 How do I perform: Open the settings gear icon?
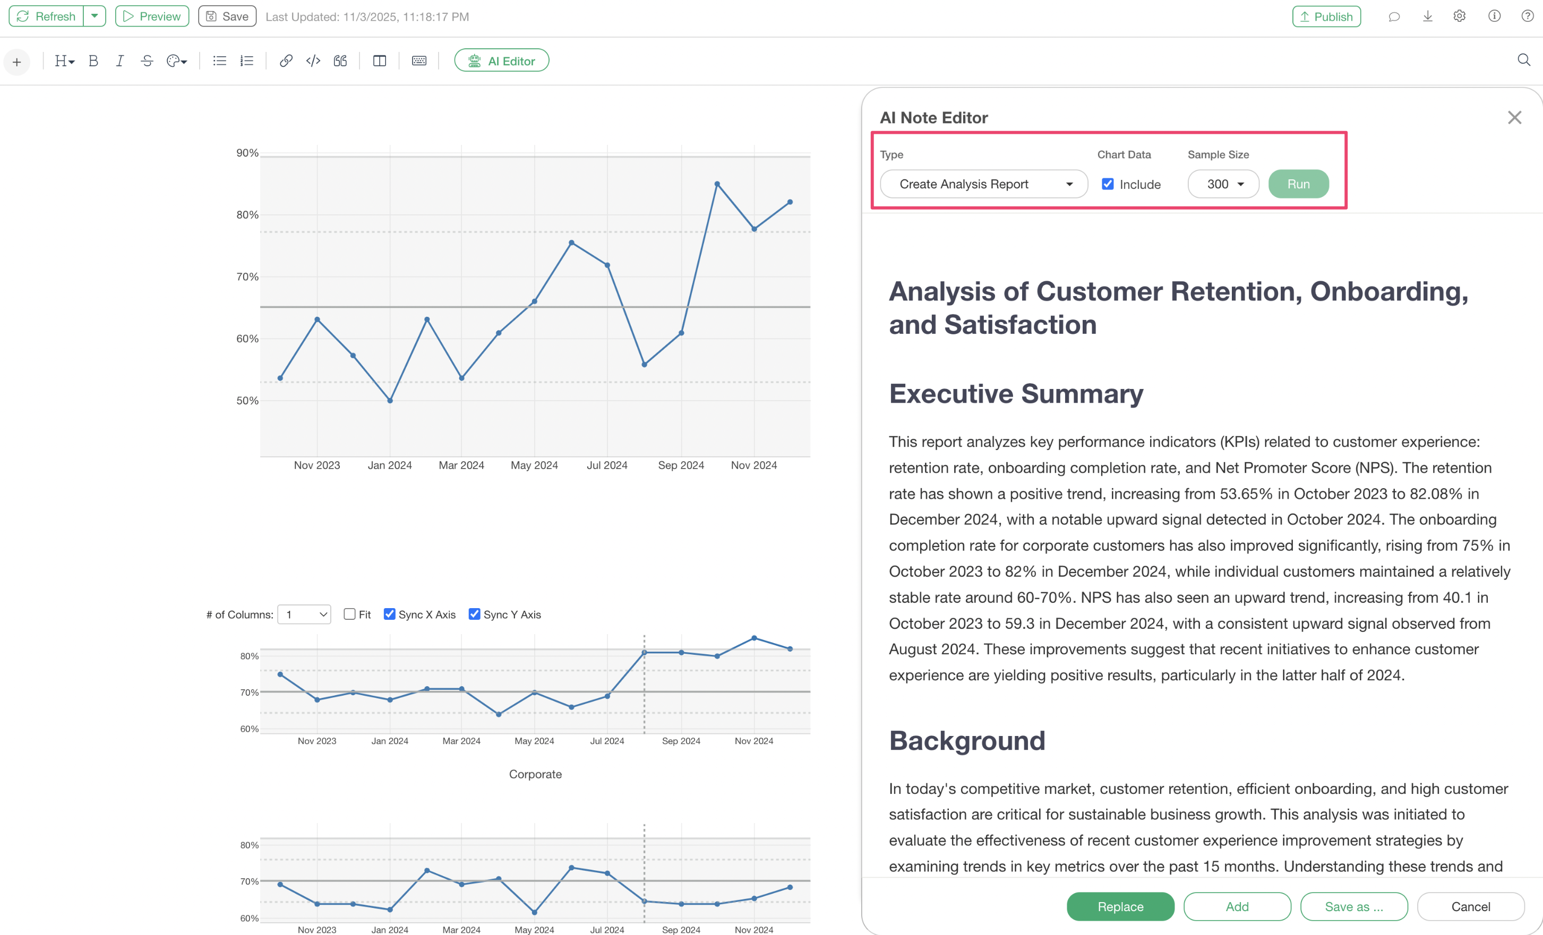click(x=1460, y=16)
